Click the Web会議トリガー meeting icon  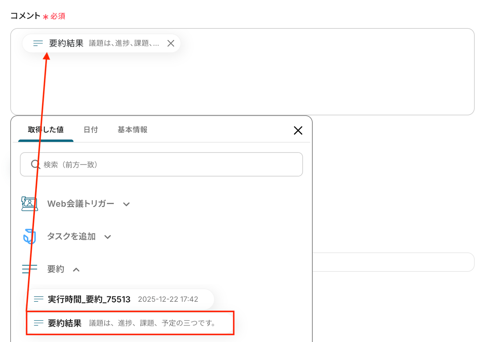30,204
